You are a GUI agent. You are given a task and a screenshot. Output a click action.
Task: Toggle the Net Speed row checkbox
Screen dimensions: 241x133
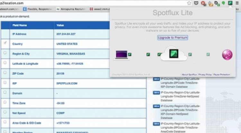pos(5,112)
